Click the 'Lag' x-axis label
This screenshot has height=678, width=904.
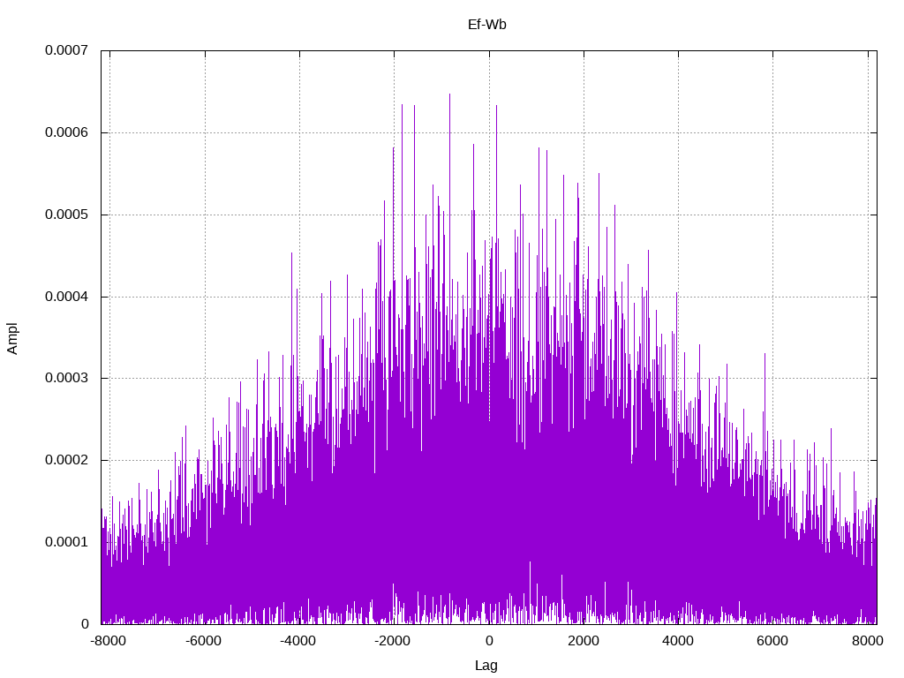pos(486,666)
